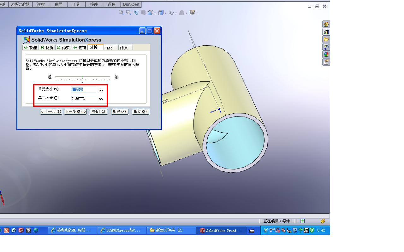The height and width of the screenshot is (252, 404).
Task: Click the 单元大小 input field
Action: tap(83, 90)
